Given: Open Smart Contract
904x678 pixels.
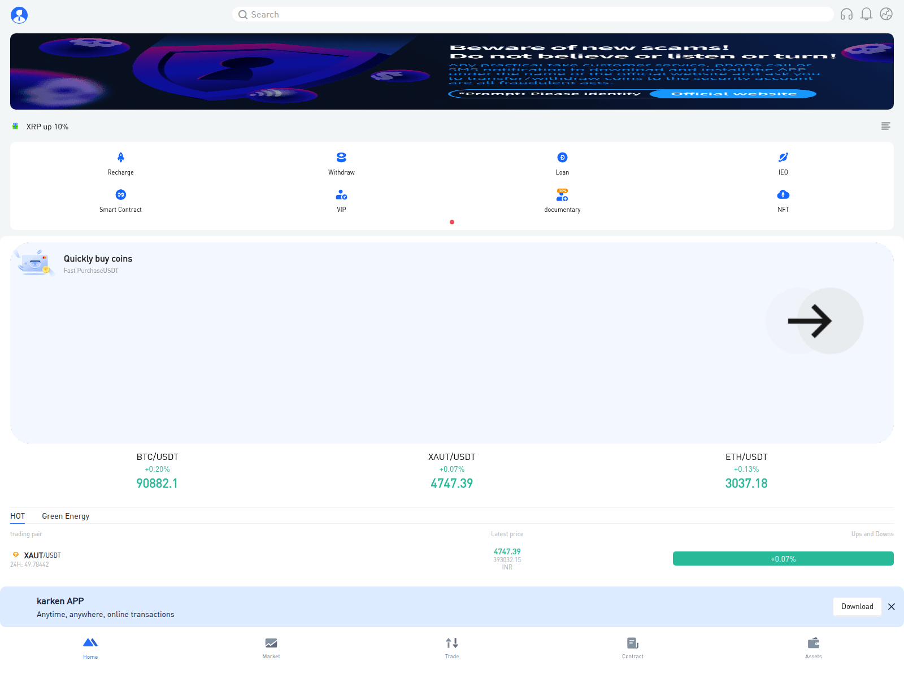Looking at the screenshot, I should pos(120,201).
